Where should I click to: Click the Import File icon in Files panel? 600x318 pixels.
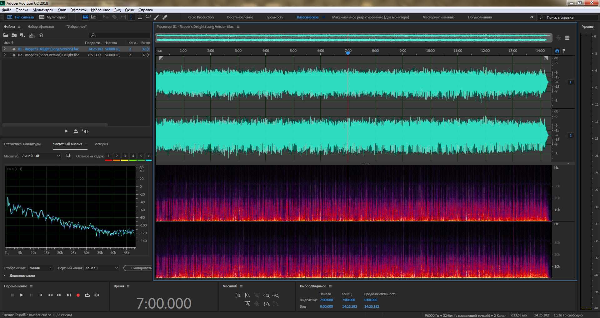[14, 35]
